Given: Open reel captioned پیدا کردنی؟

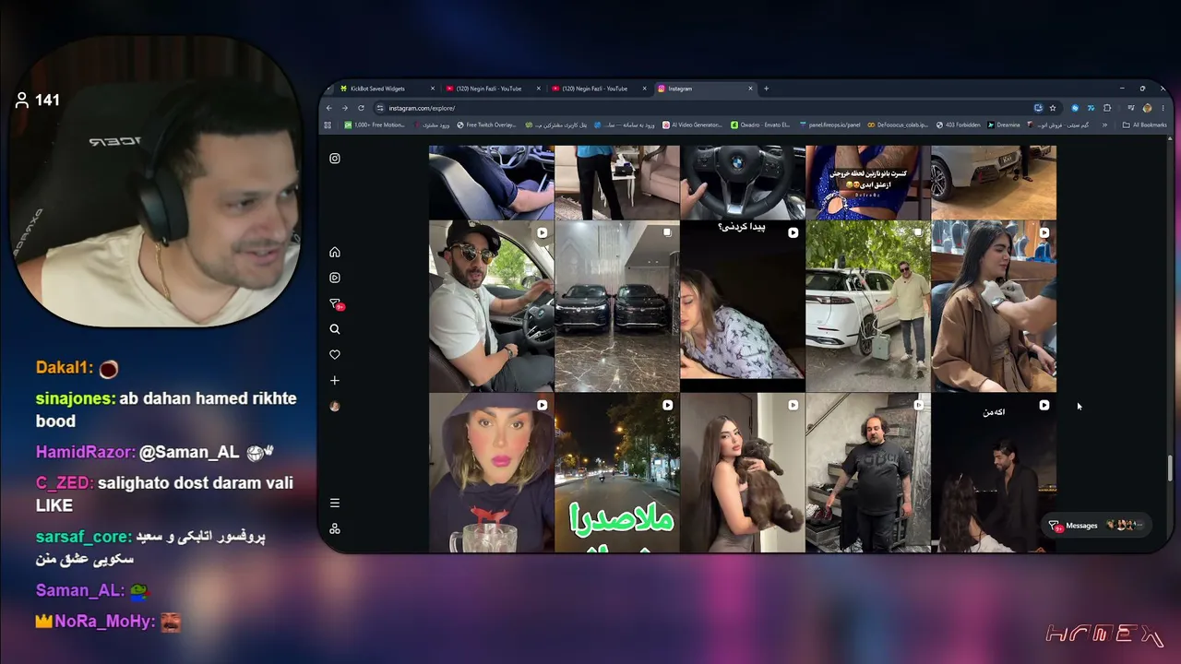Looking at the screenshot, I should click(742, 306).
